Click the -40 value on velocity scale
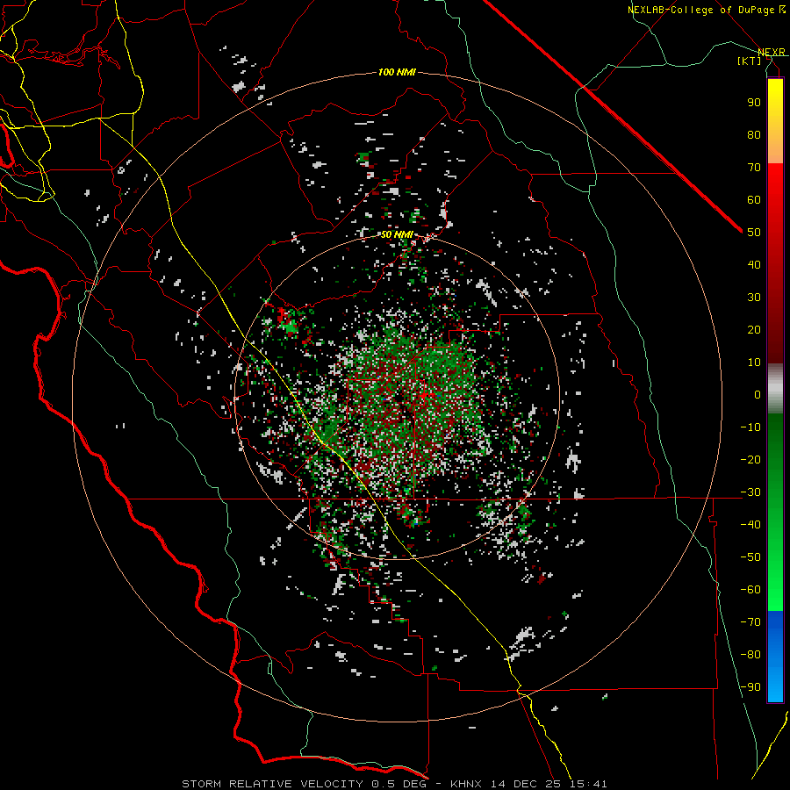This screenshot has height=790, width=790. pos(750,525)
